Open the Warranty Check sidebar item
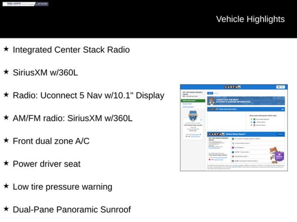297x222 pixels. tap(188, 104)
